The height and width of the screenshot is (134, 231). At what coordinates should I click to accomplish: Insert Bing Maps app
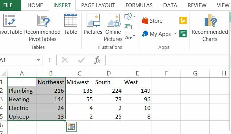[x=183, y=20]
